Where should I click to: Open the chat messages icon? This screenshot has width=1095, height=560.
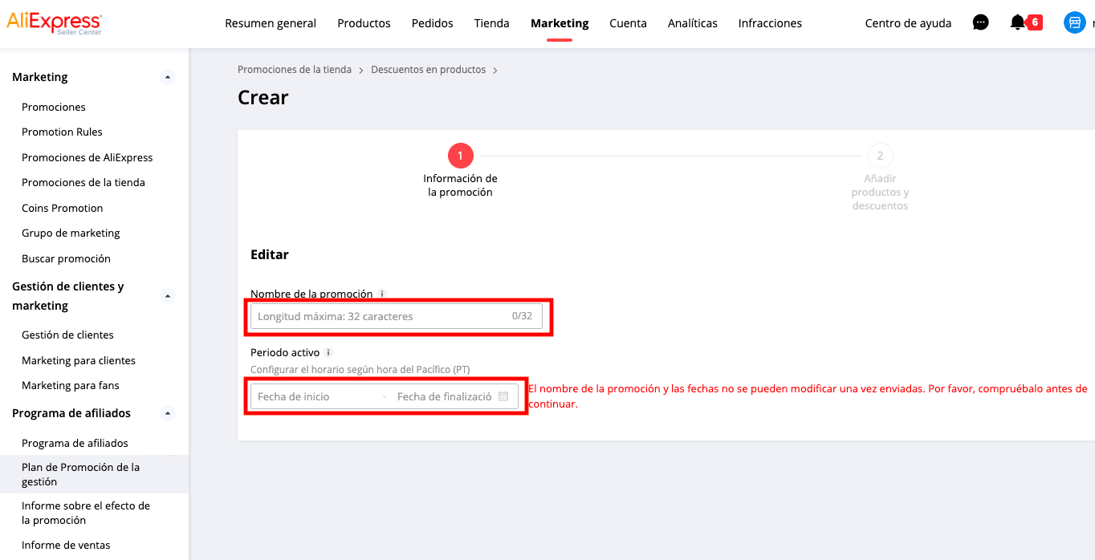click(980, 22)
